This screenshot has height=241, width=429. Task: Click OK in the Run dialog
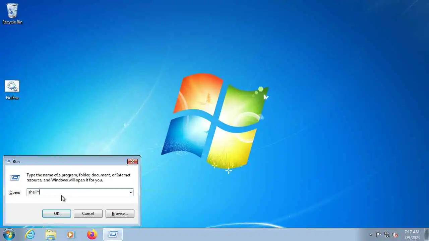[x=57, y=214]
